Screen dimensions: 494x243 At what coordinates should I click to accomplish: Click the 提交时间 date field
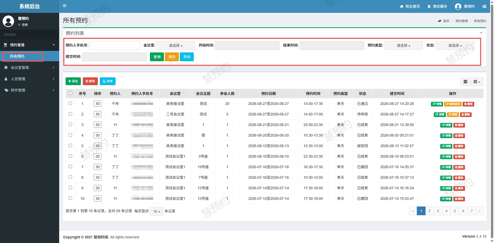click(x=114, y=57)
